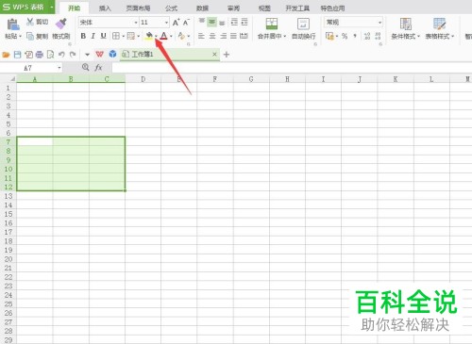Screen dimensions: 472x344
Task: Switch to the 公式 ribbon tab
Action: pos(171,8)
